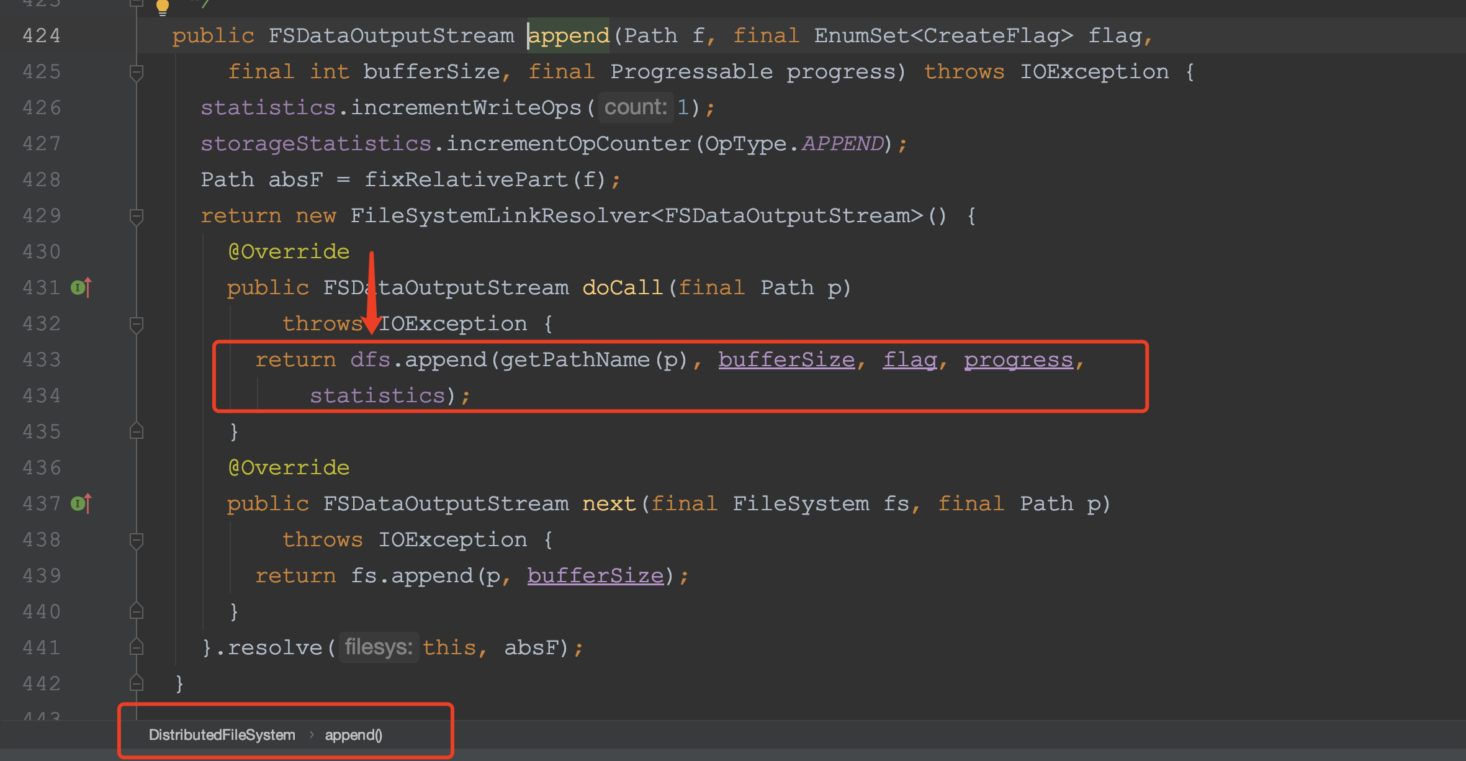Click the append() breadcrumb item
This screenshot has width=1466, height=761.
353,734
